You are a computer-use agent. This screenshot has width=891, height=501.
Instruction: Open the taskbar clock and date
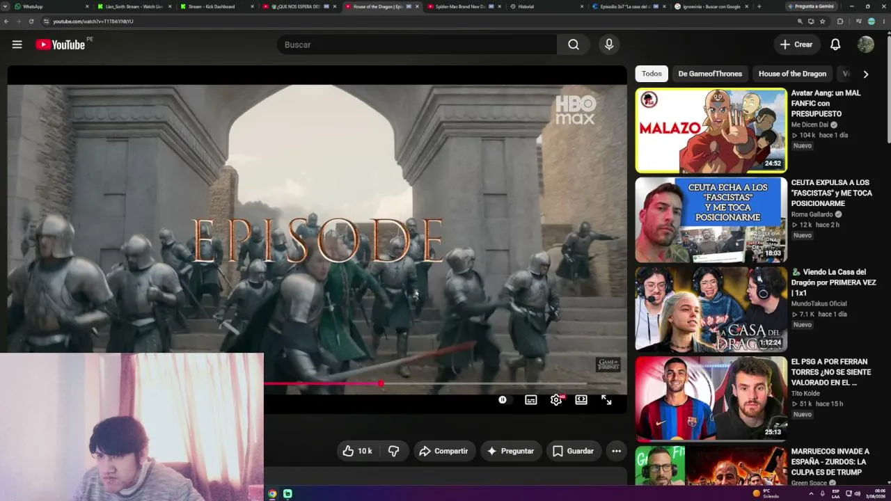(876, 493)
